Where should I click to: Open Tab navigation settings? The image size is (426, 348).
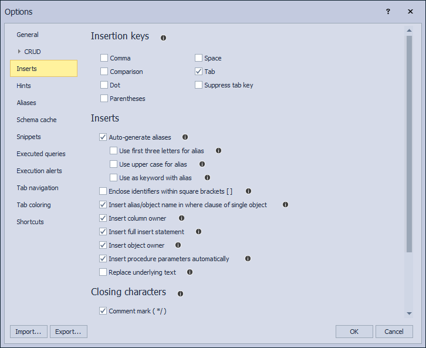[38, 188]
